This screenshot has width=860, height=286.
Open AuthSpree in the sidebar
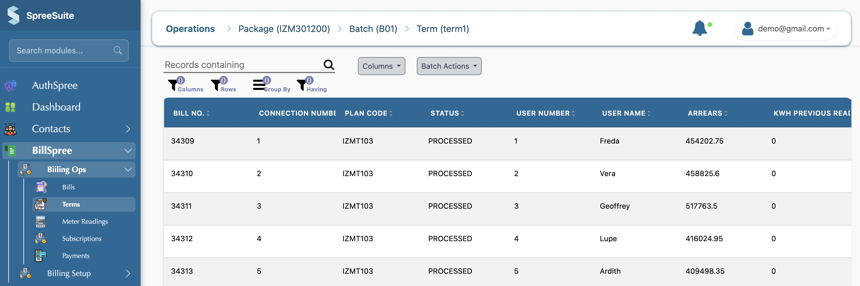pyautogui.click(x=55, y=85)
